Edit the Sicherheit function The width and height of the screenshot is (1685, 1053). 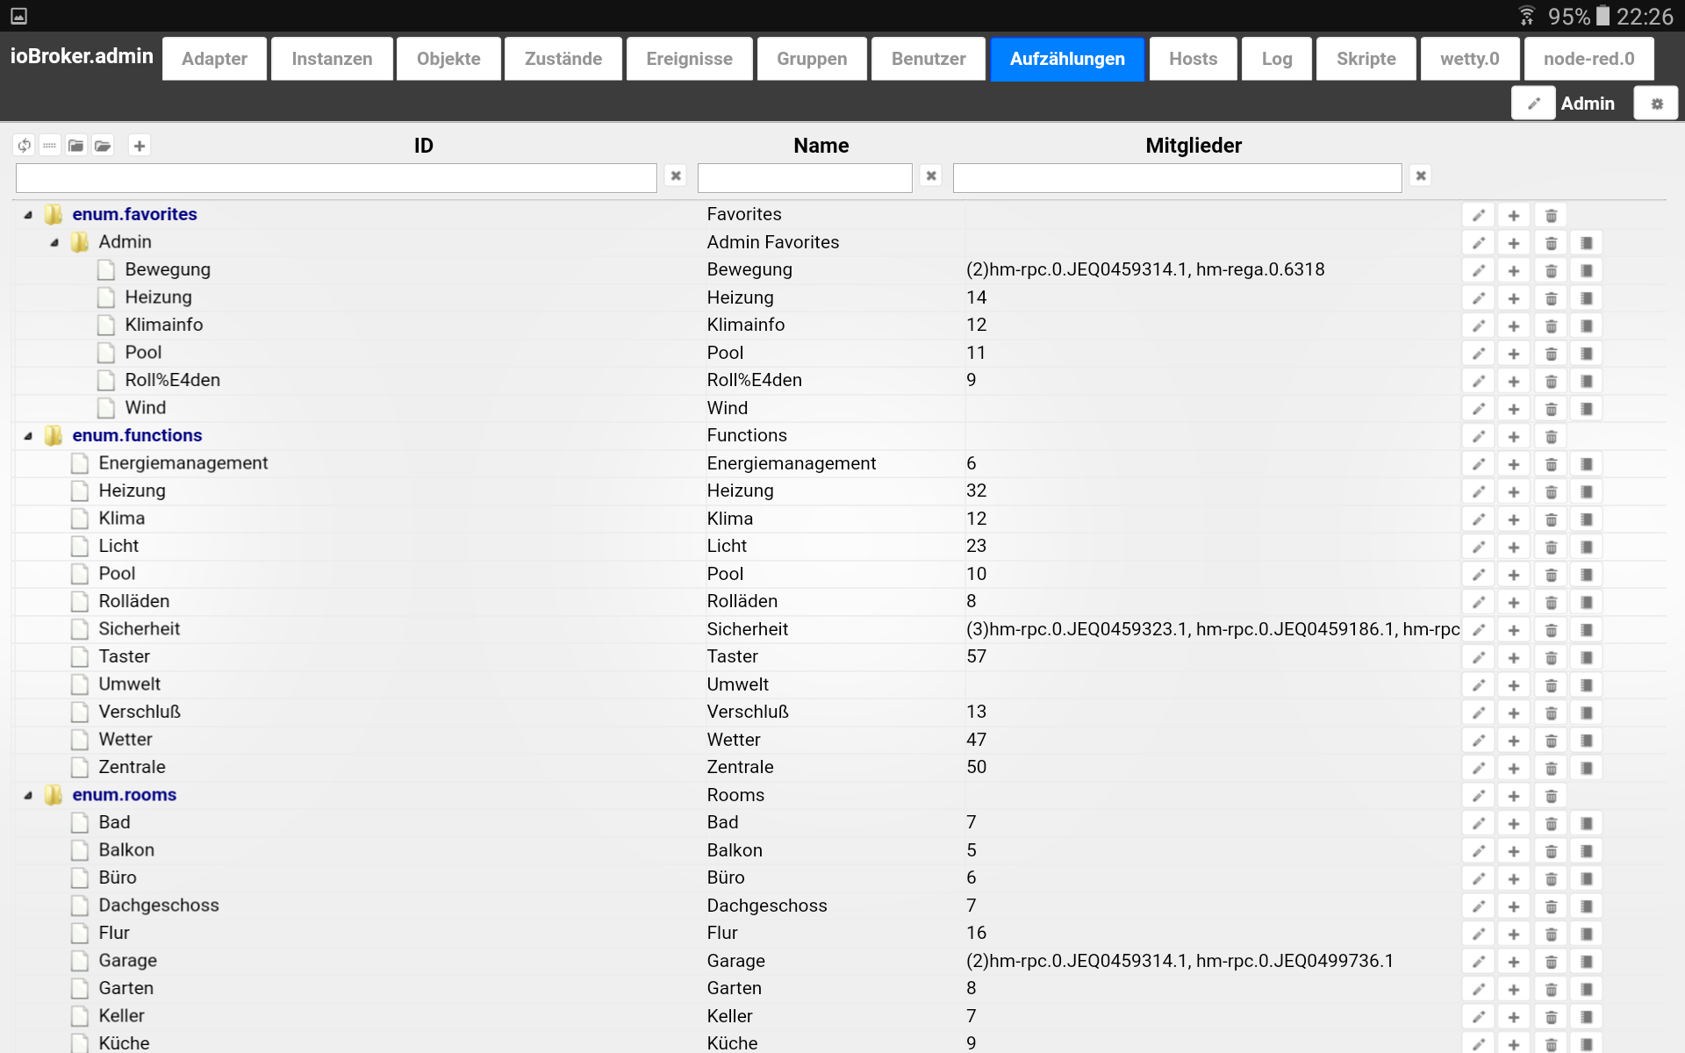[x=1479, y=630]
